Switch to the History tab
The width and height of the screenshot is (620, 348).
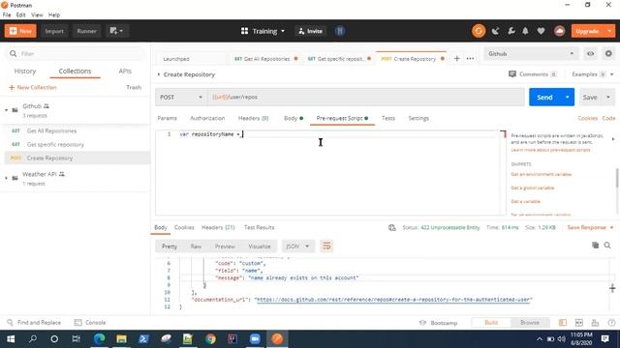click(25, 71)
